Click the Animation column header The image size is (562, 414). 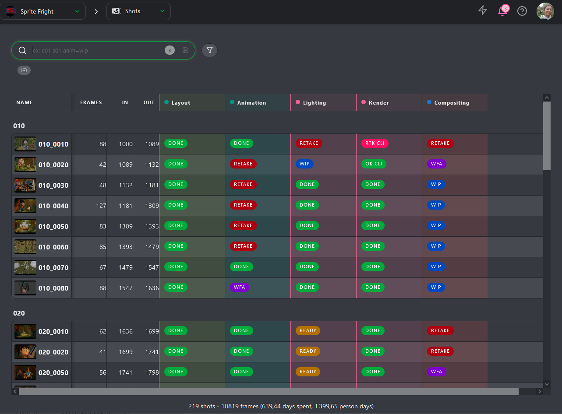point(251,103)
